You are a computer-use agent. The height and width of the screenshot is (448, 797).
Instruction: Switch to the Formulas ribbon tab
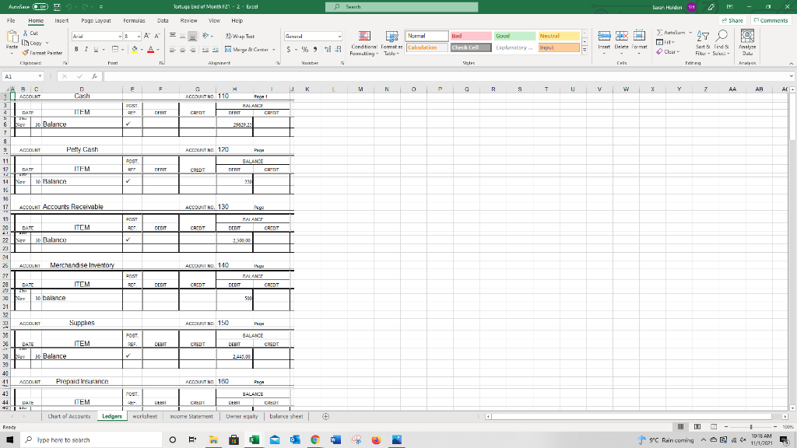(132, 21)
